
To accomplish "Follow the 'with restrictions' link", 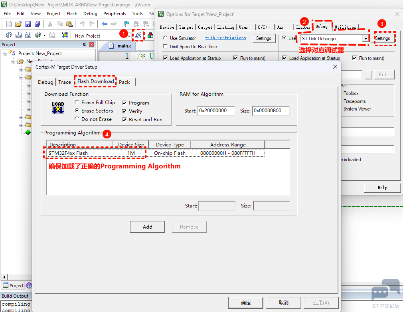I will (x=226, y=38).
